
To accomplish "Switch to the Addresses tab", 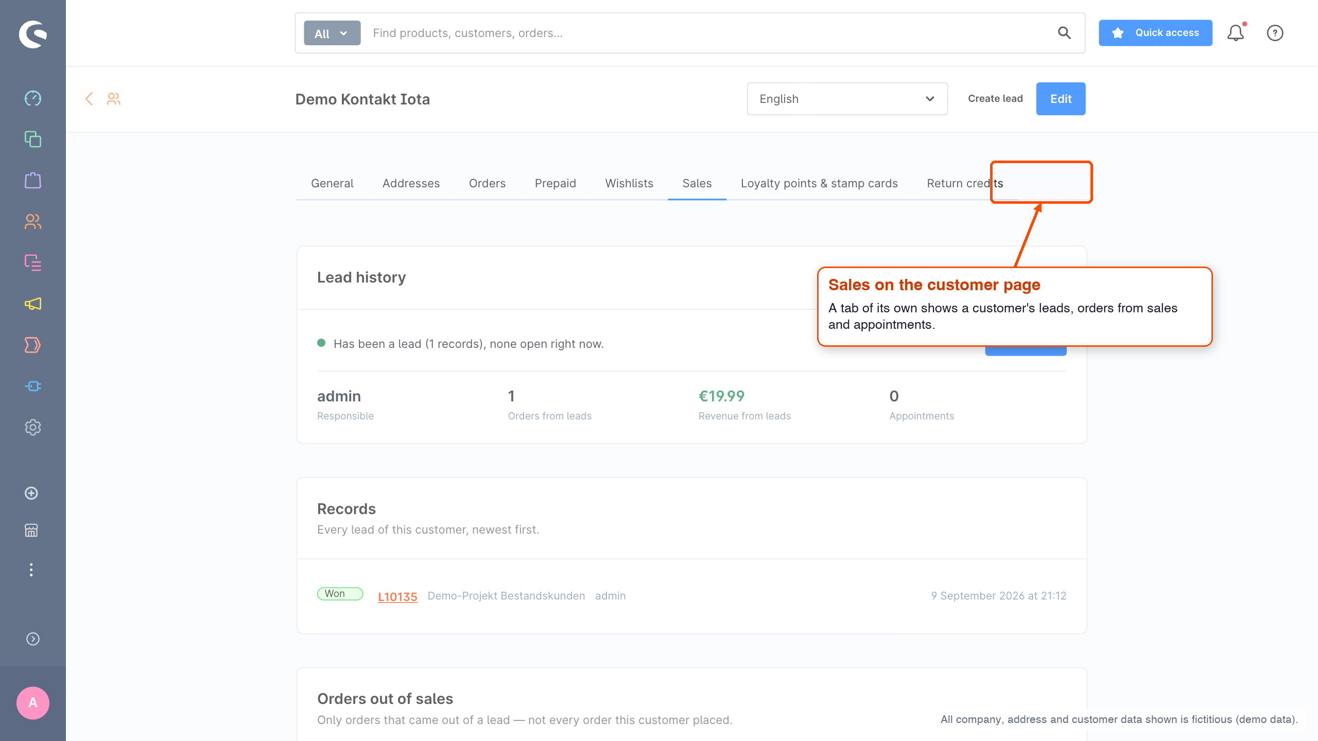I will click(x=411, y=183).
